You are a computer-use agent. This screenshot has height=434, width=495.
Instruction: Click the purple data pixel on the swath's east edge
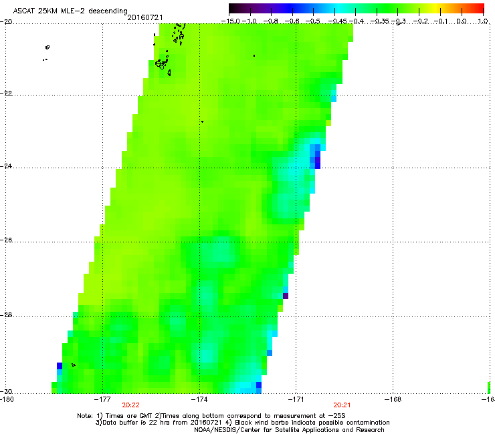286,296
